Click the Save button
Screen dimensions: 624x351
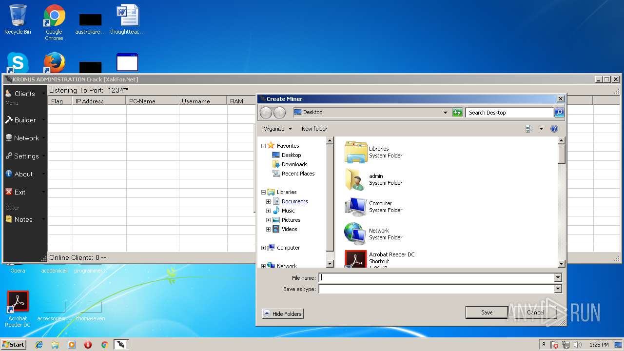[487, 312]
